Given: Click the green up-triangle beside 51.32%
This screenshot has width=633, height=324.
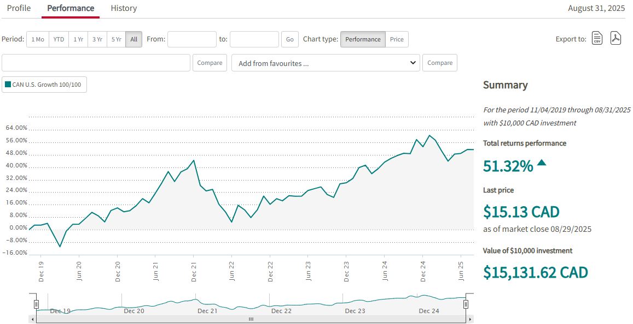Looking at the screenshot, I should 542,162.
